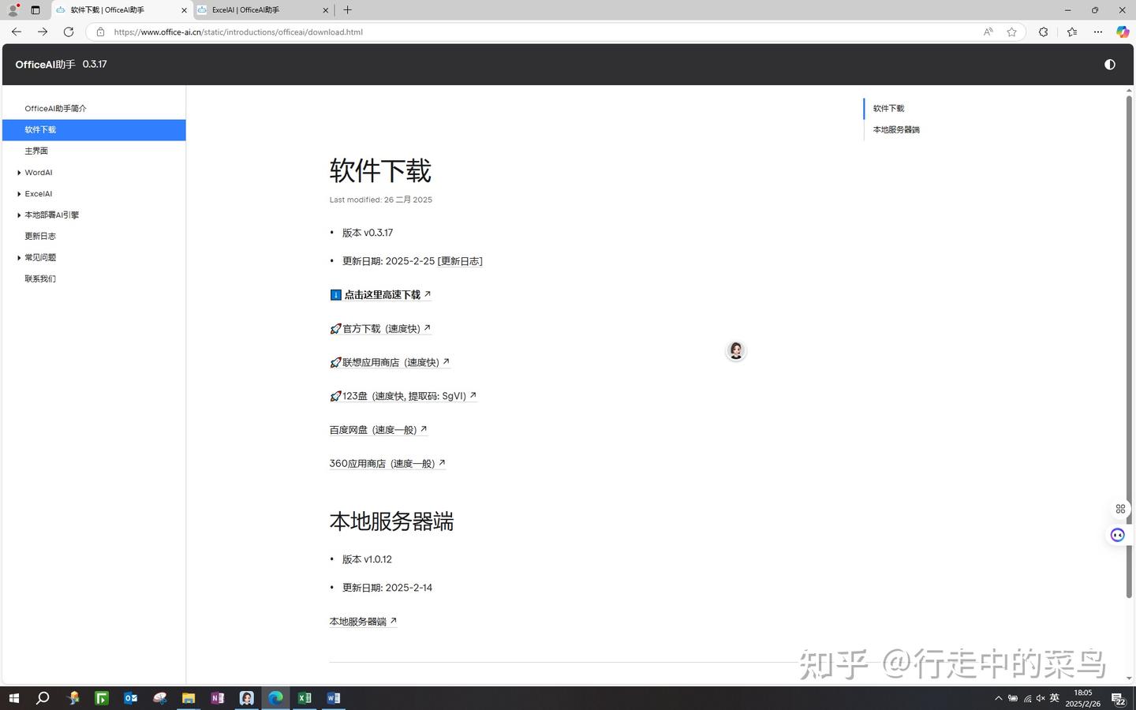Open the tab actions menu icon
This screenshot has width=1136, height=710.
35,10
